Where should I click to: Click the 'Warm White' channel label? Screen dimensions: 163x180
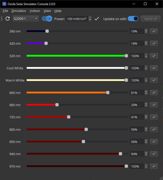[15, 80]
